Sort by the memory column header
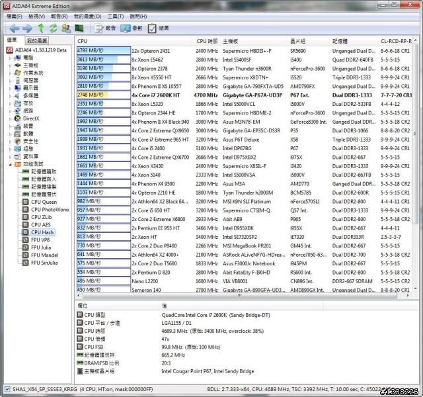423x397 pixels. point(354,41)
